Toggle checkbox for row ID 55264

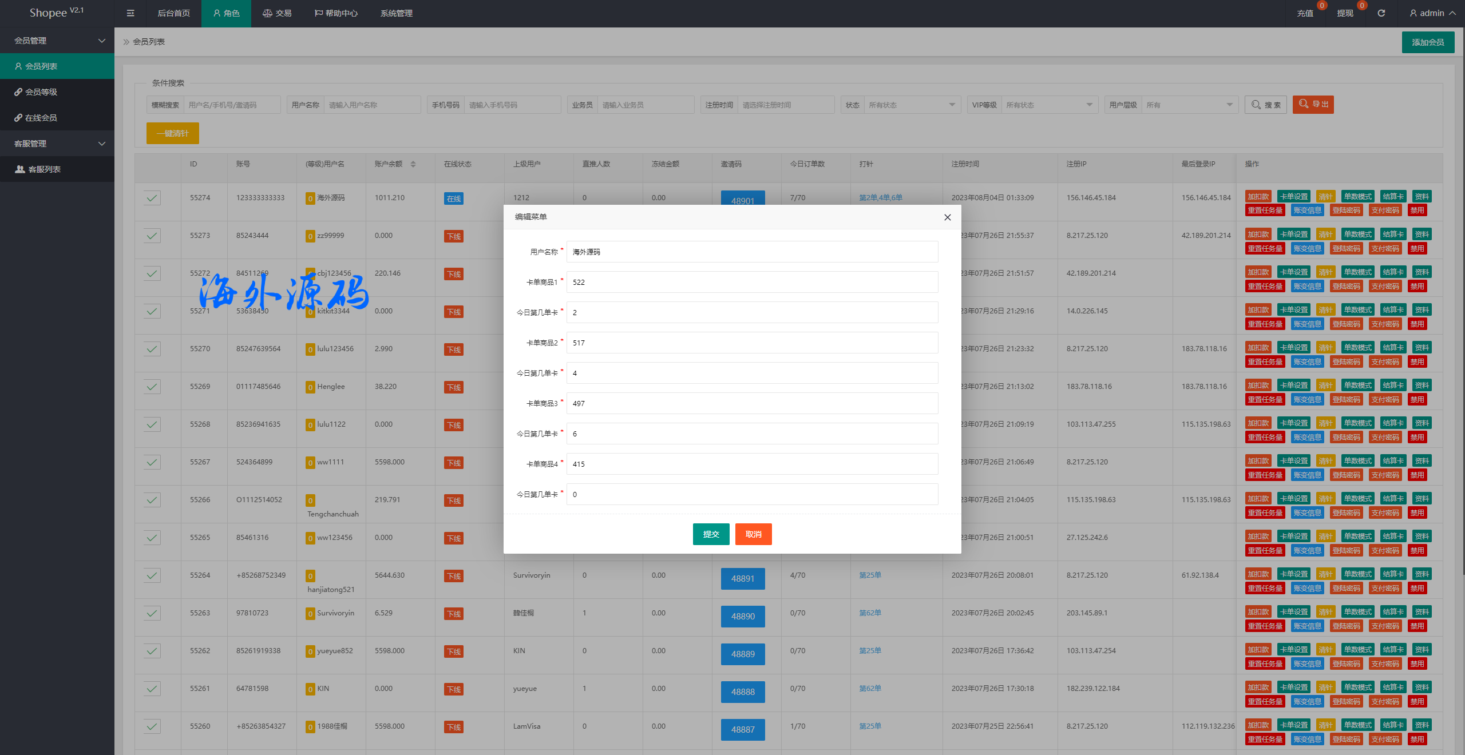(x=152, y=575)
